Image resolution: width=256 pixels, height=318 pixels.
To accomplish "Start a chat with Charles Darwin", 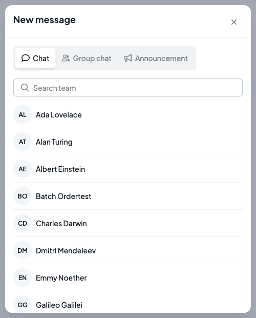I will 128,223.
